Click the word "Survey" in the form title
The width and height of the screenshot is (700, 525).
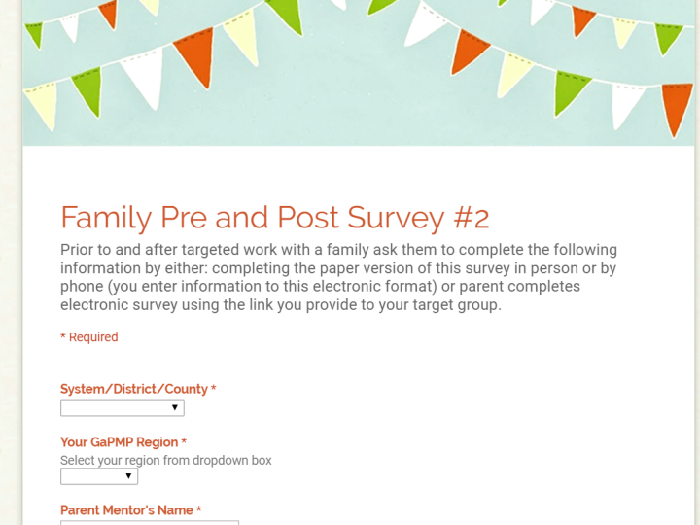[x=396, y=219]
